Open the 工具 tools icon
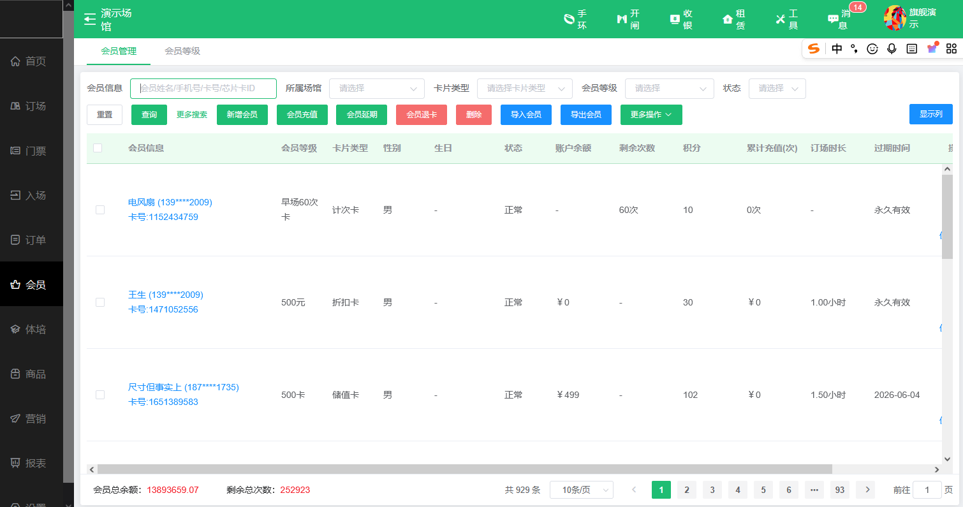The width and height of the screenshot is (963, 507). [x=786, y=18]
